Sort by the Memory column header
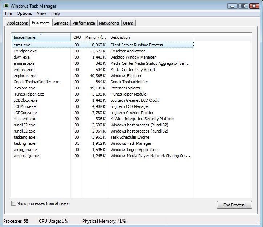 [95, 37]
